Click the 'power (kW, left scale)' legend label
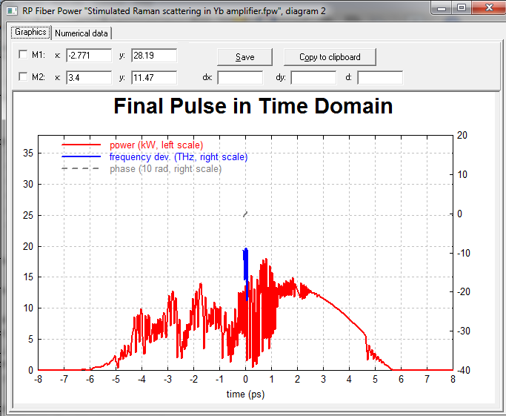Image resolution: width=506 pixels, height=416 pixels. (156, 145)
